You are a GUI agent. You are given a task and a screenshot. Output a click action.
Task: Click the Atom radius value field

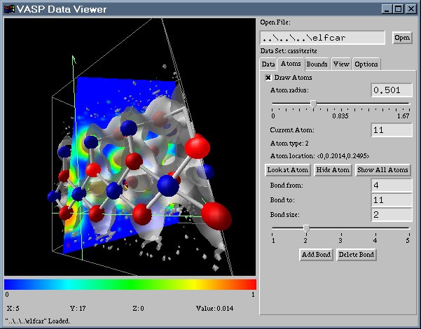(390, 90)
